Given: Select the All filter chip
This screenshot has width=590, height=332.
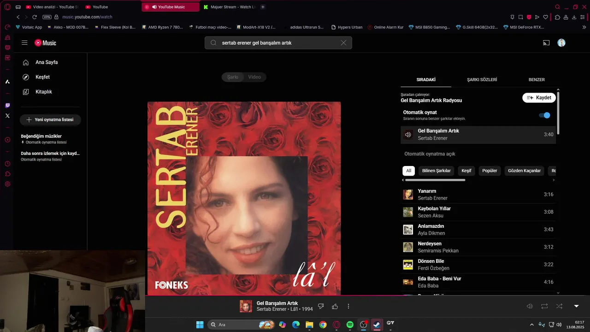Looking at the screenshot, I should click(x=408, y=171).
